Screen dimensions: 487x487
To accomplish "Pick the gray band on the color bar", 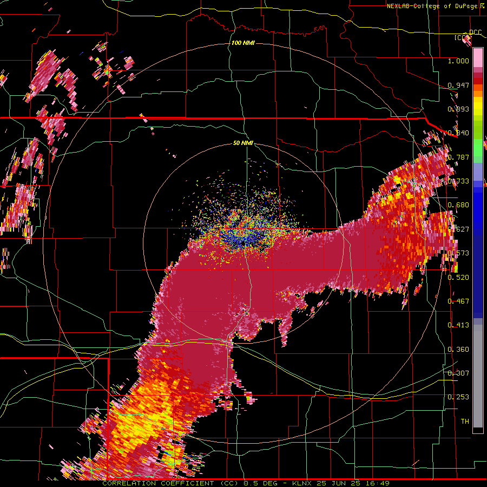I will pos(478,376).
